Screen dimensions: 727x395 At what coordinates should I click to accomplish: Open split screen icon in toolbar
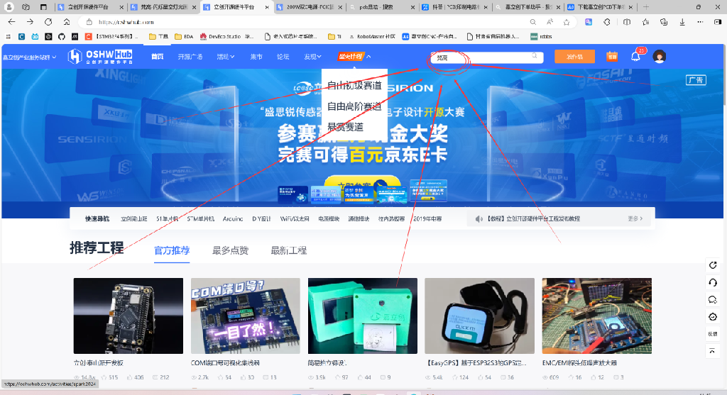(627, 22)
